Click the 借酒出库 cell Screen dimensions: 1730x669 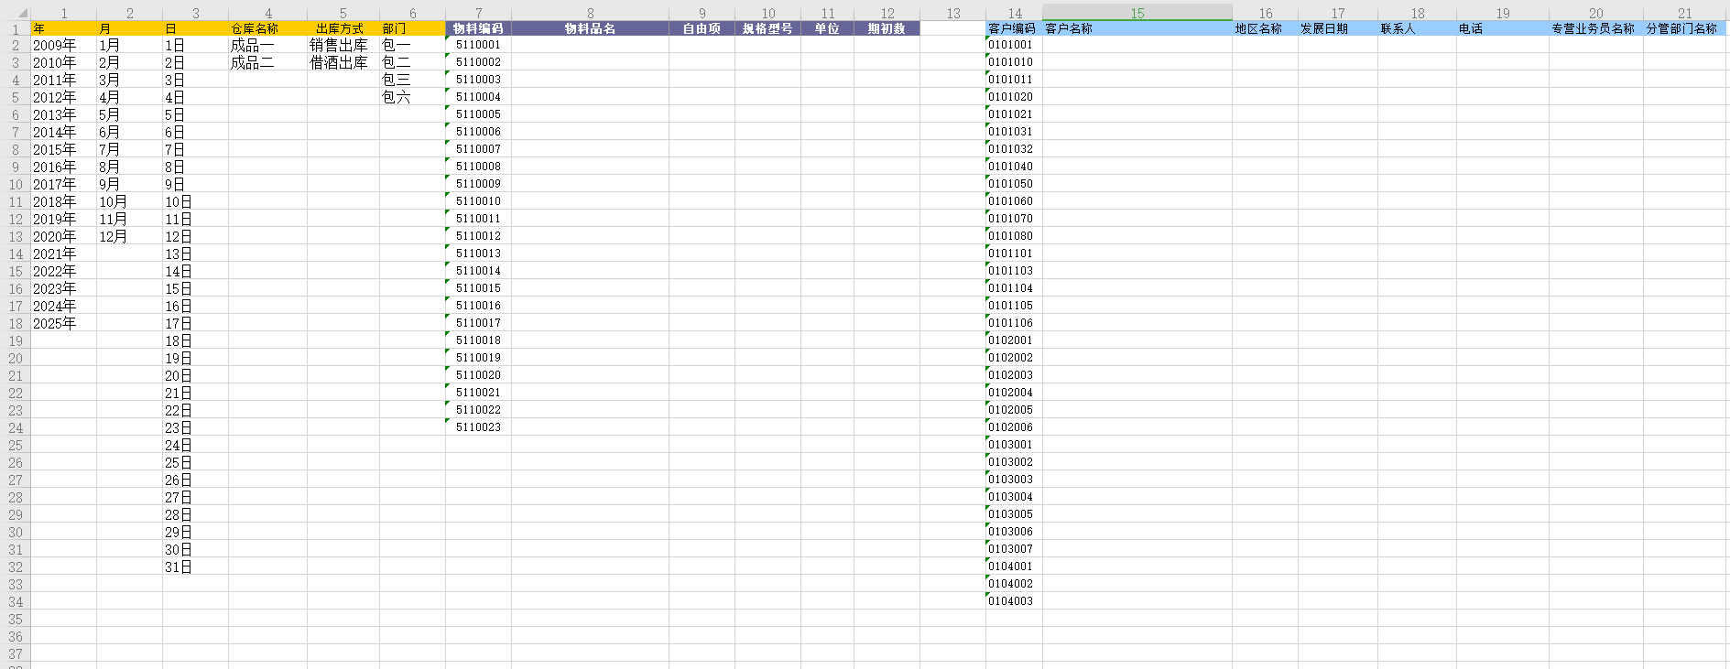343,62
